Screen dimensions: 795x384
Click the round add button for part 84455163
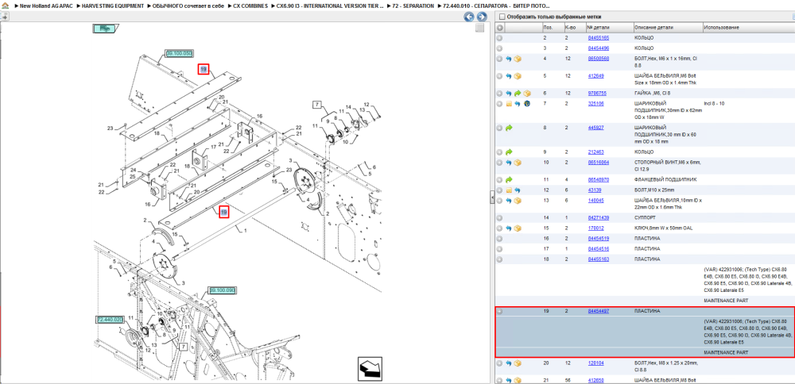coord(499,259)
